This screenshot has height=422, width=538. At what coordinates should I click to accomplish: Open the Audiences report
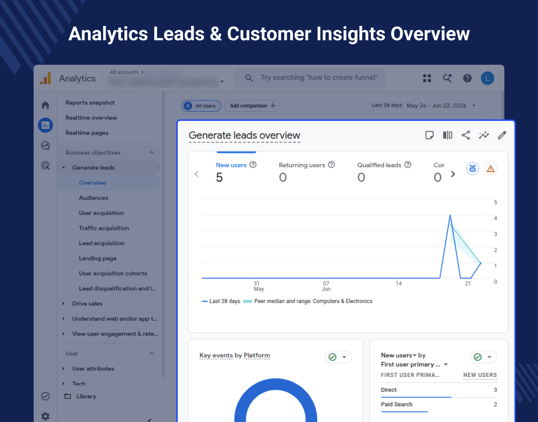point(93,198)
